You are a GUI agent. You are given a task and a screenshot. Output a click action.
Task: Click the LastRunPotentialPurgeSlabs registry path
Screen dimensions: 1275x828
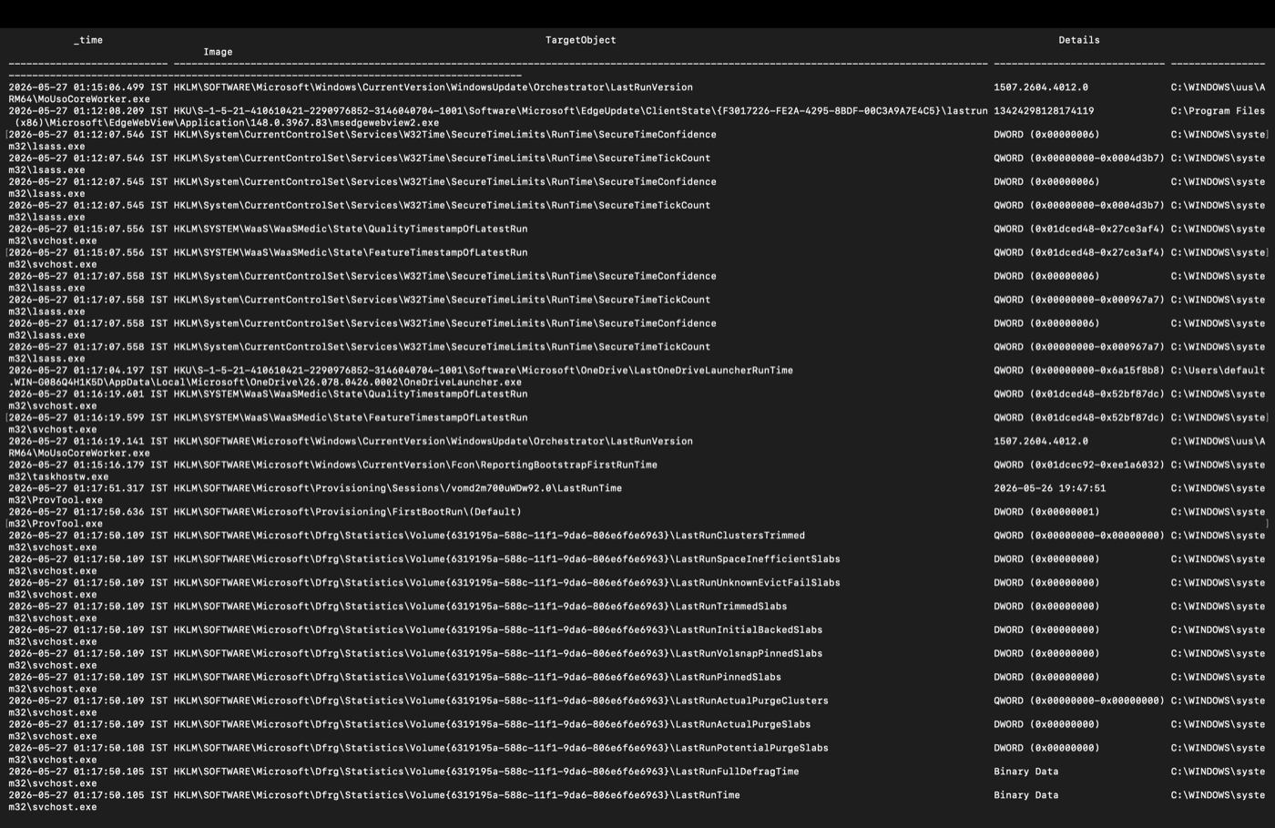(x=501, y=750)
